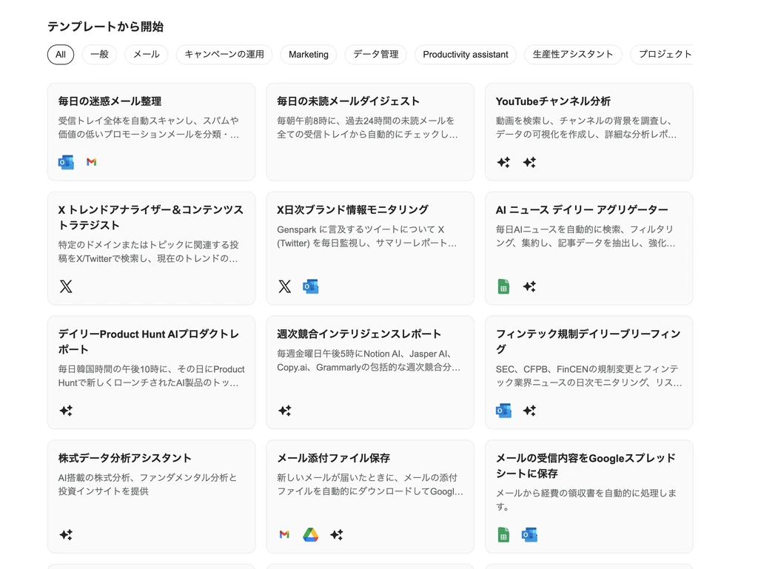This screenshot has height=569, width=758.
Task: Click the sparkle AI icon on AIニュース card
Action: pos(529,286)
